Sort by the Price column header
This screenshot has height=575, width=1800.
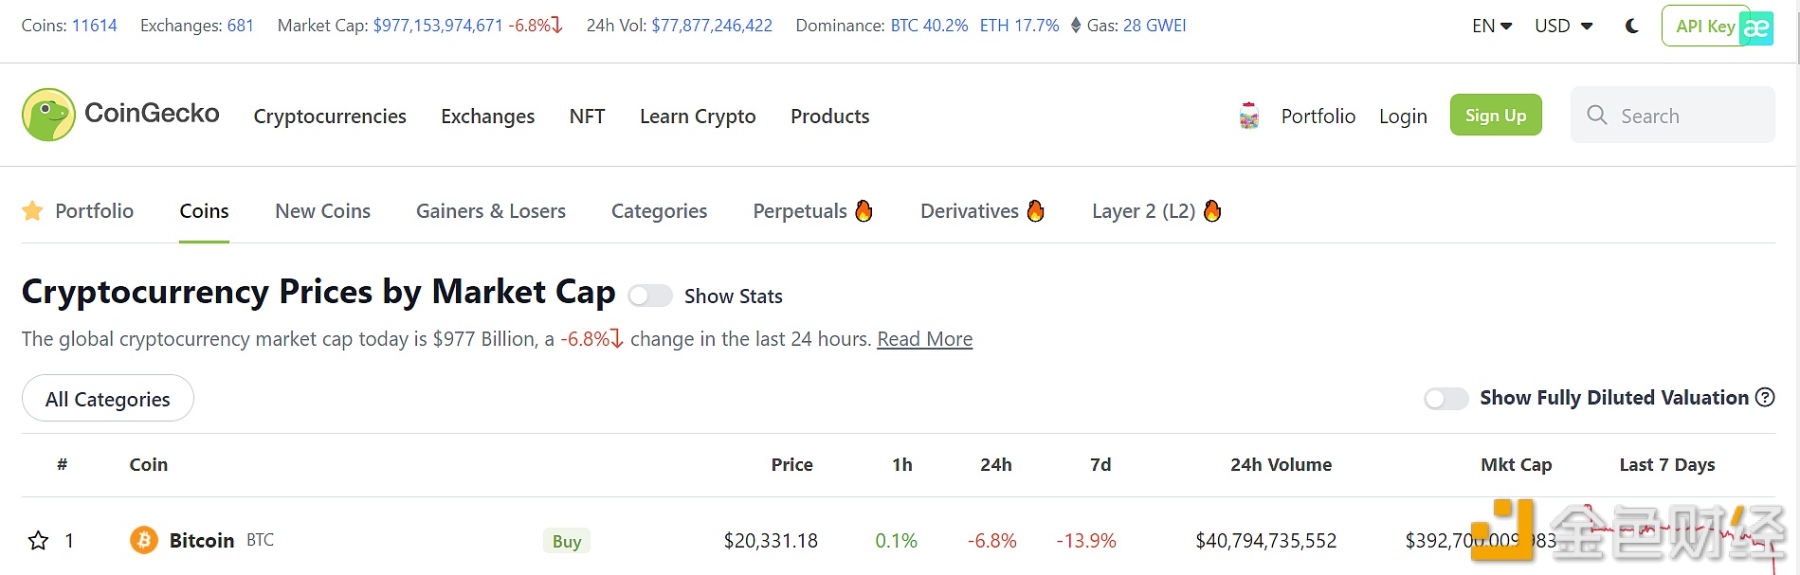pos(792,464)
